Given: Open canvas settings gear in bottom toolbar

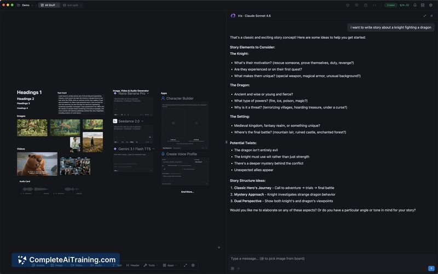Looking at the screenshot, I should point(193,265).
